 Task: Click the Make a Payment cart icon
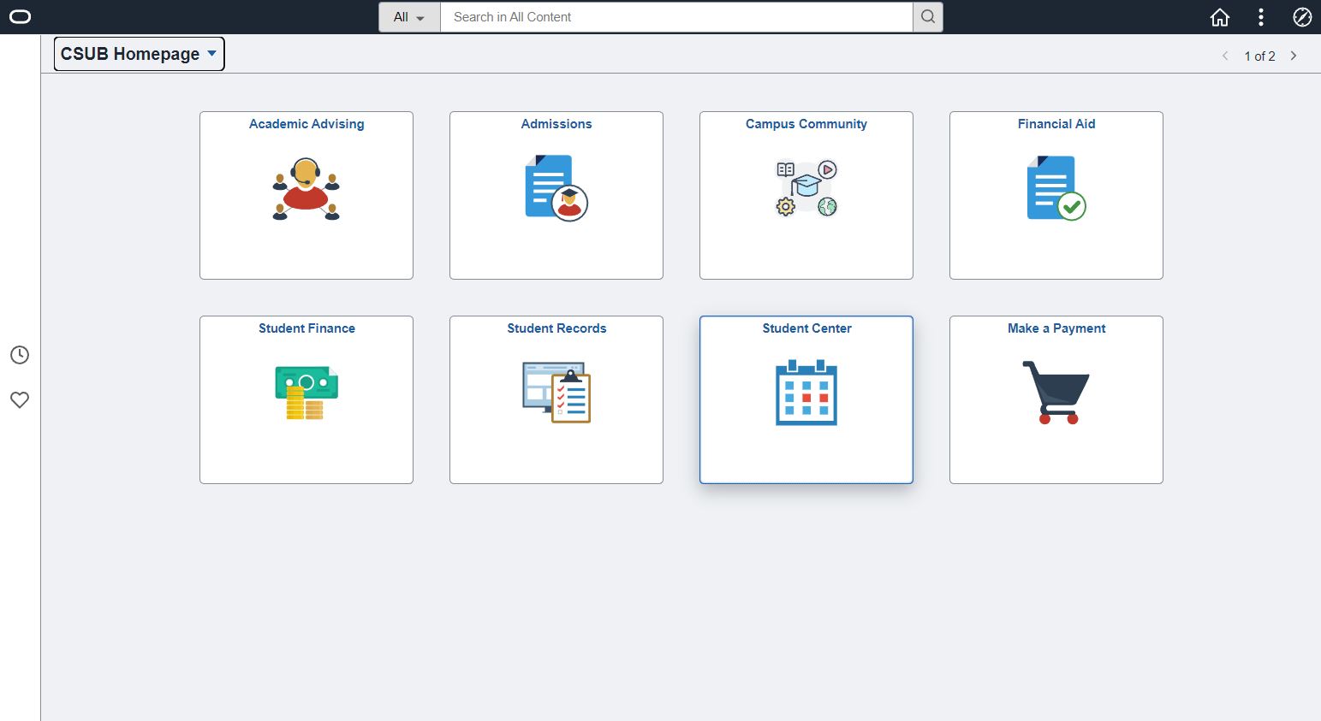tap(1056, 393)
